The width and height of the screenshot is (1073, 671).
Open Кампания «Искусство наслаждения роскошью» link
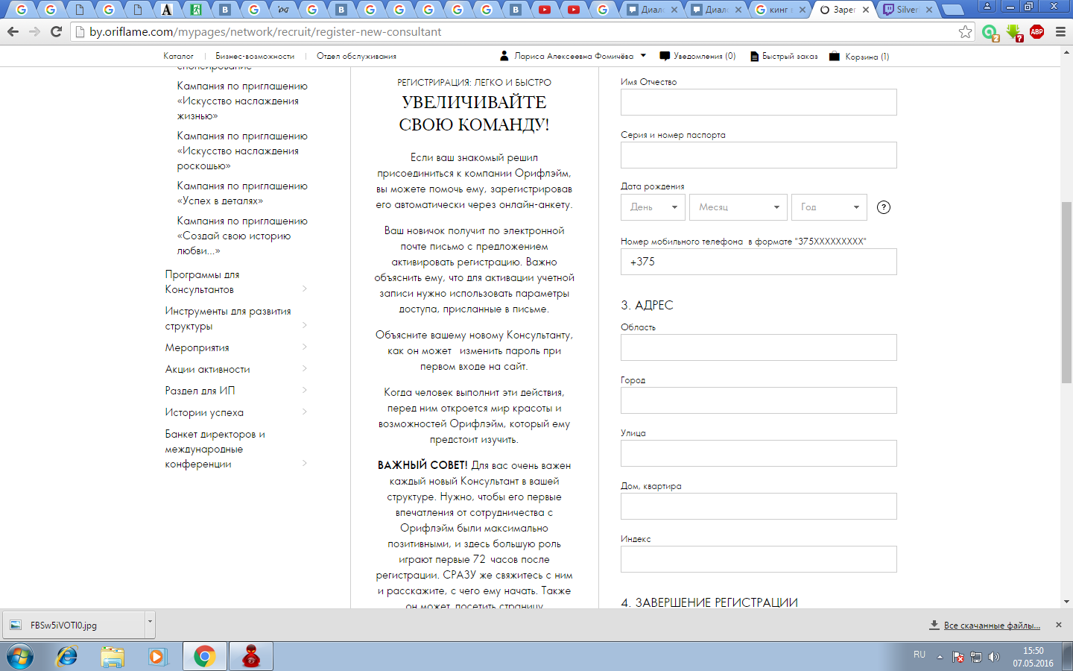(x=242, y=151)
